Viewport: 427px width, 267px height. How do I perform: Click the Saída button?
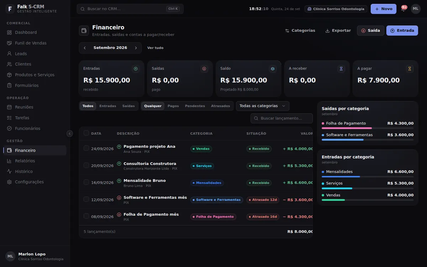370,31
